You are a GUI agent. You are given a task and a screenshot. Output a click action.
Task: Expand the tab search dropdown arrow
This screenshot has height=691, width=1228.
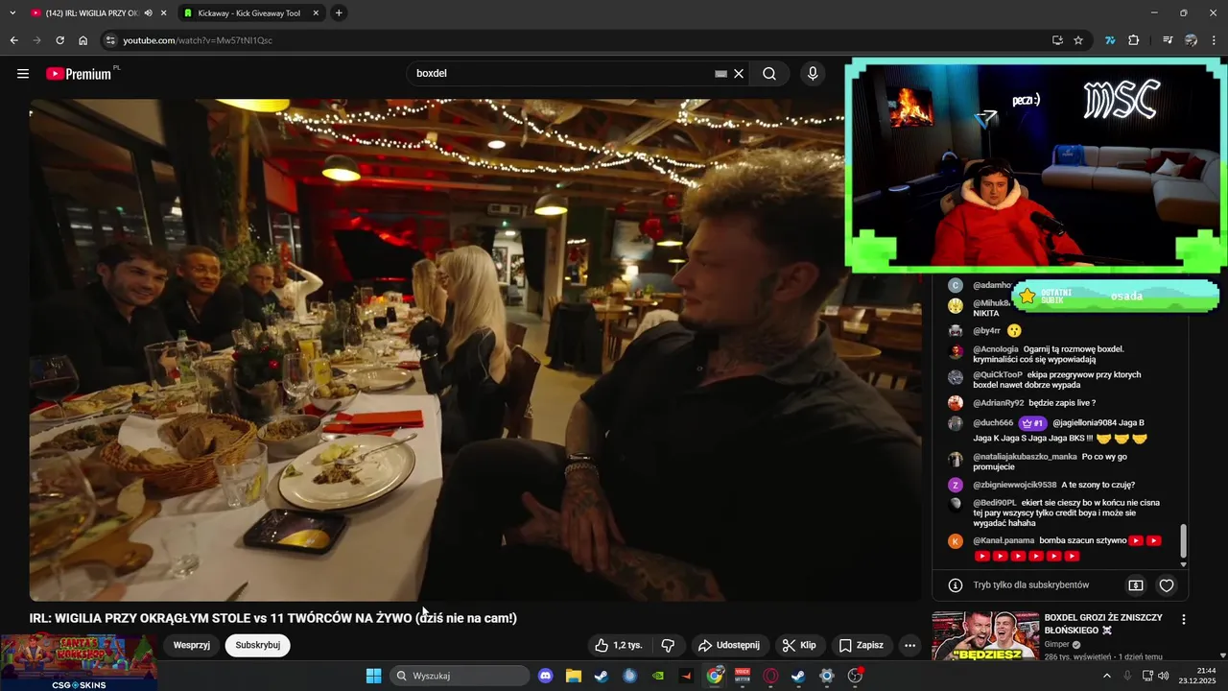tap(13, 13)
